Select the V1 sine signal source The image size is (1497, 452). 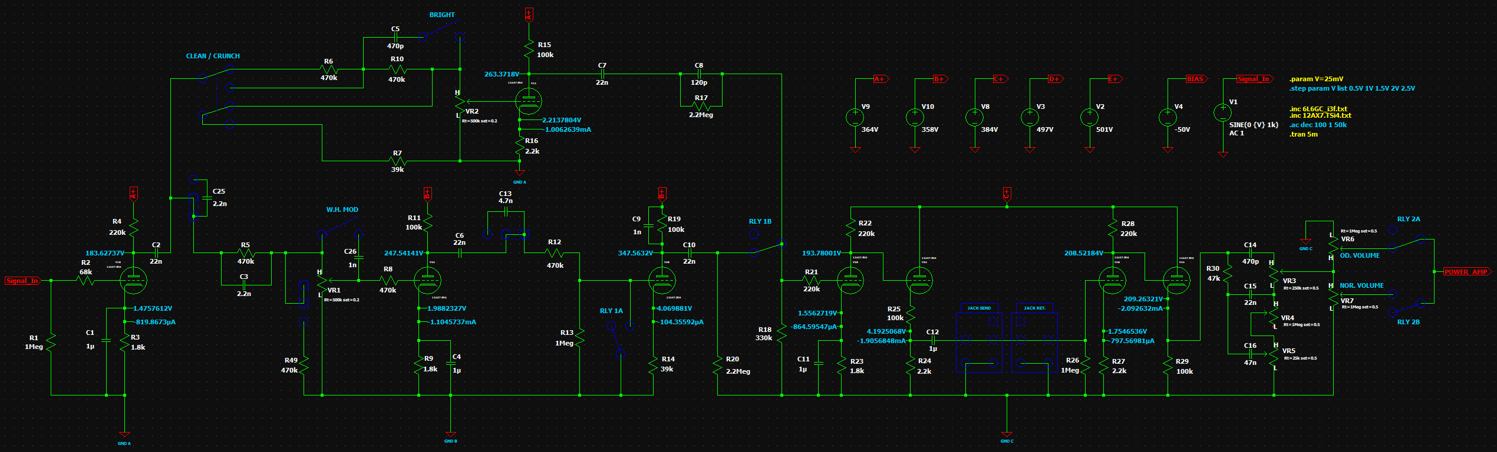tap(1222, 112)
